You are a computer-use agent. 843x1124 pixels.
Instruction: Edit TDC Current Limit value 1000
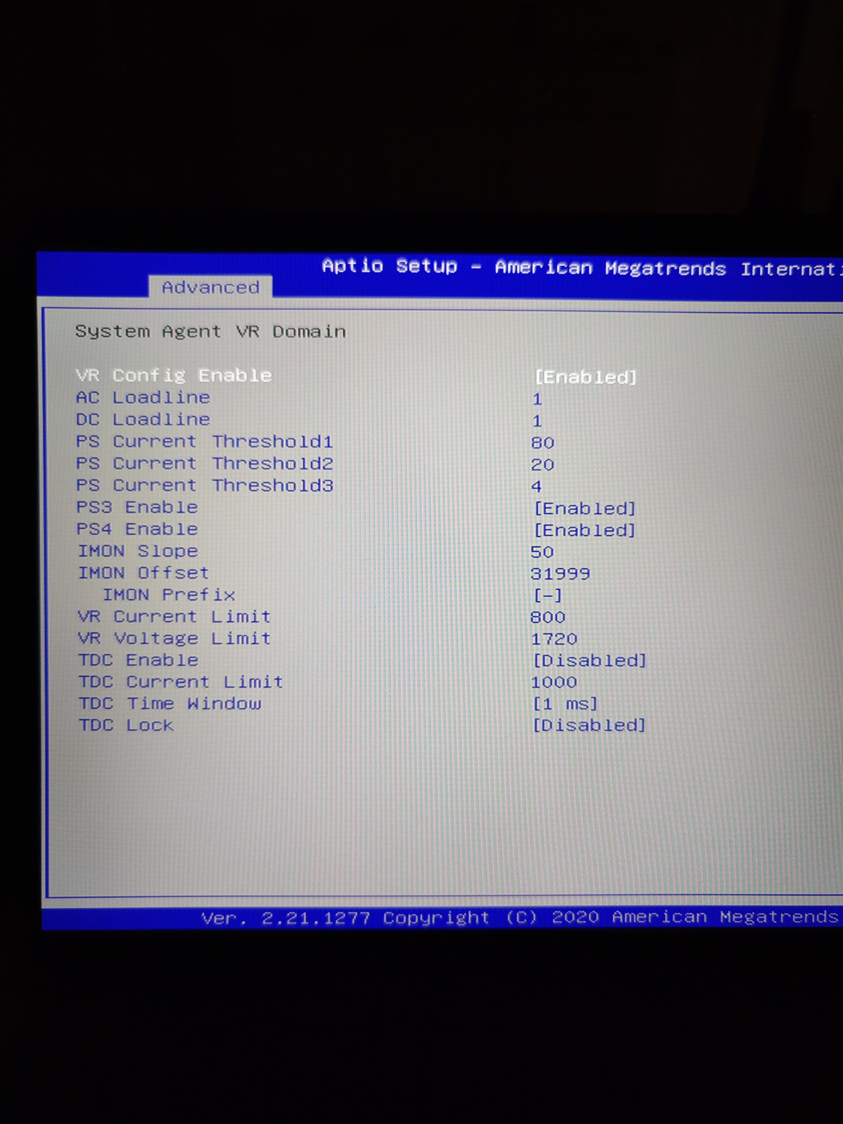pyautogui.click(x=554, y=682)
